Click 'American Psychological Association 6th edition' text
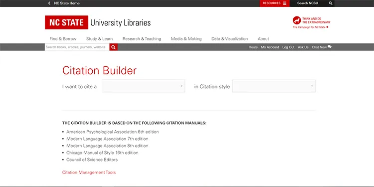This screenshot has height=187, width=374. (113, 132)
